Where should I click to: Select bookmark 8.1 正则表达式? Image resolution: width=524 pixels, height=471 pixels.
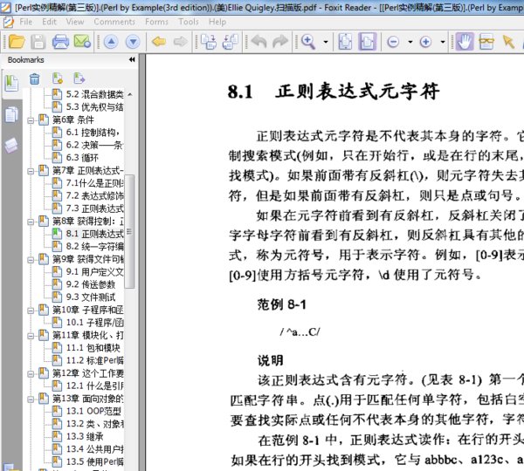(x=94, y=234)
